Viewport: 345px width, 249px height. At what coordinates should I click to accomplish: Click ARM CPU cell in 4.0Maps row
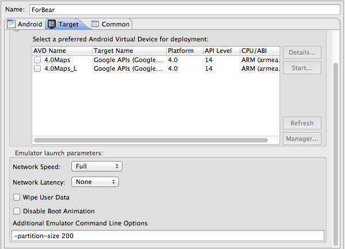tap(260, 60)
